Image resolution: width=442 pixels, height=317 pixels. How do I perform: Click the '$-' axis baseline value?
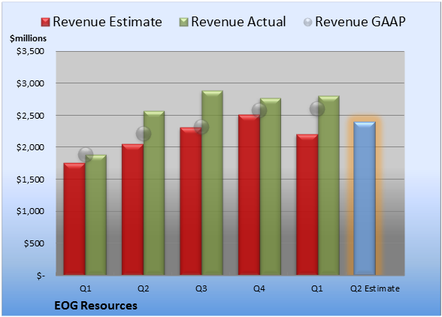(41, 276)
